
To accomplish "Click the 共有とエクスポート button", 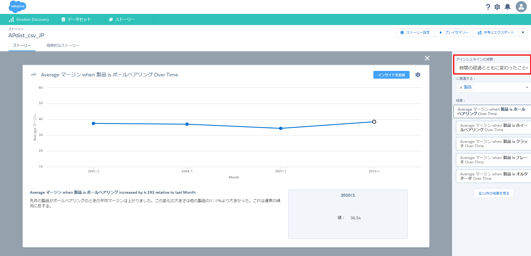I will pos(496,33).
